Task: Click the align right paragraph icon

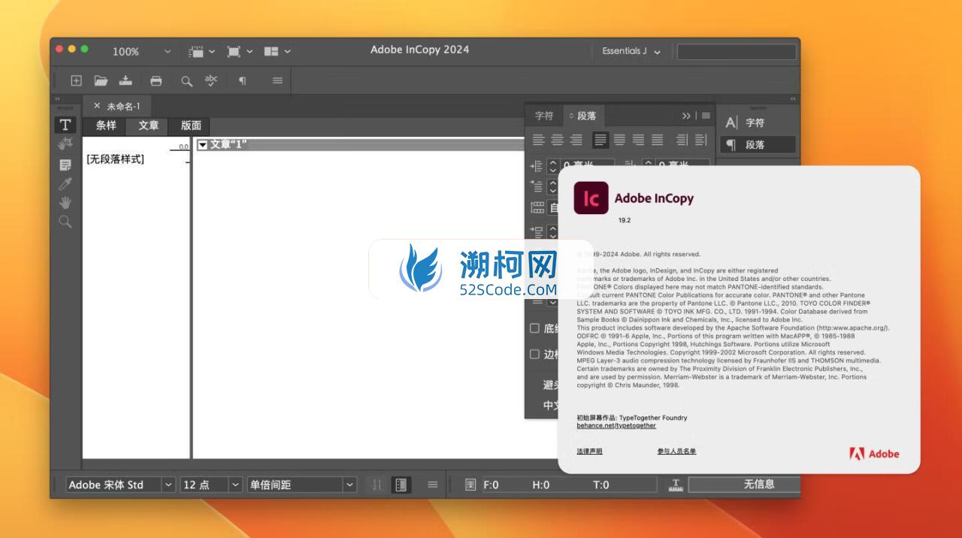Action: [x=576, y=140]
